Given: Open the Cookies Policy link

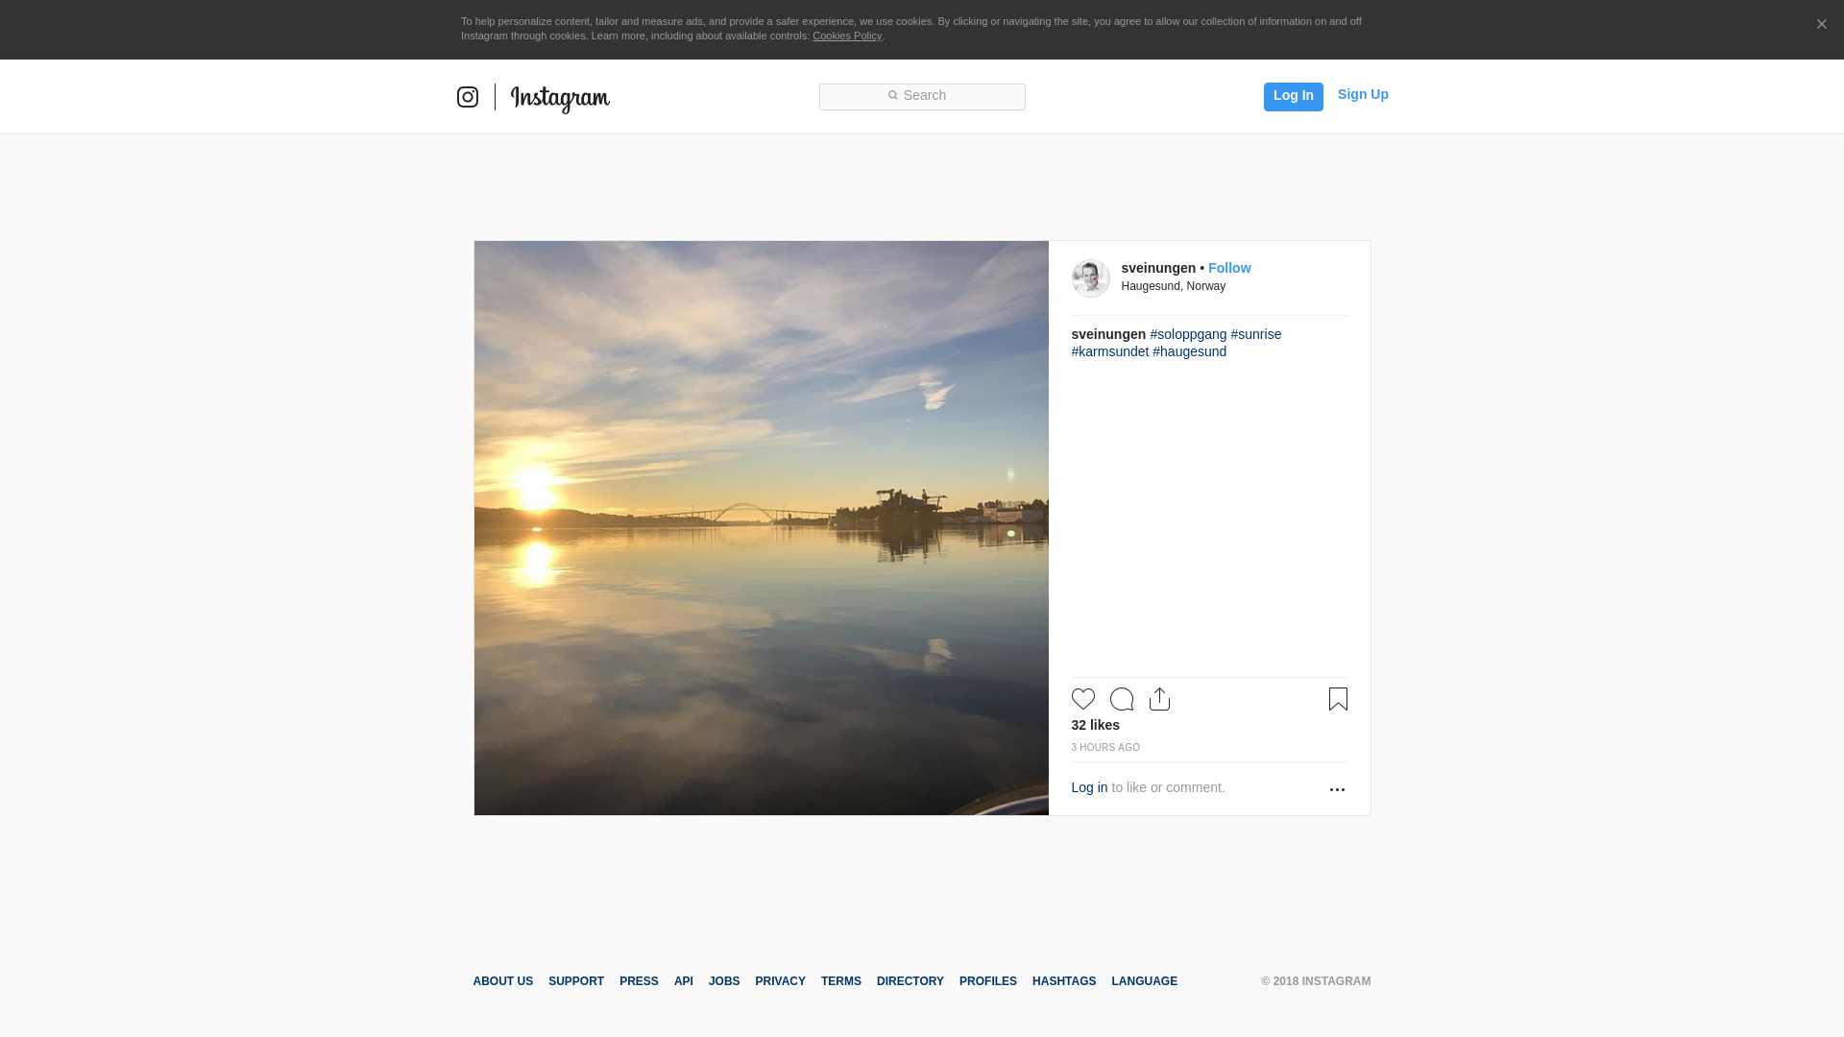Looking at the screenshot, I should (x=846, y=36).
